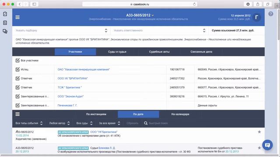This screenshot has height=157, width=280.
Task: Show all Safari tabs
Action: click(x=267, y=4)
